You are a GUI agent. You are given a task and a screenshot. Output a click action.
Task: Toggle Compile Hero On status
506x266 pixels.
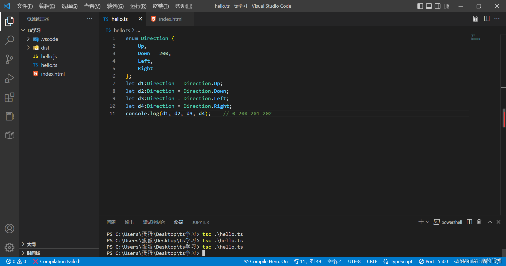click(x=266, y=262)
